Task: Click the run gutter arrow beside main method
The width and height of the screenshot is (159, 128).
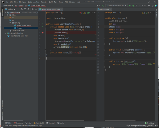Action: [x=42, y=27]
